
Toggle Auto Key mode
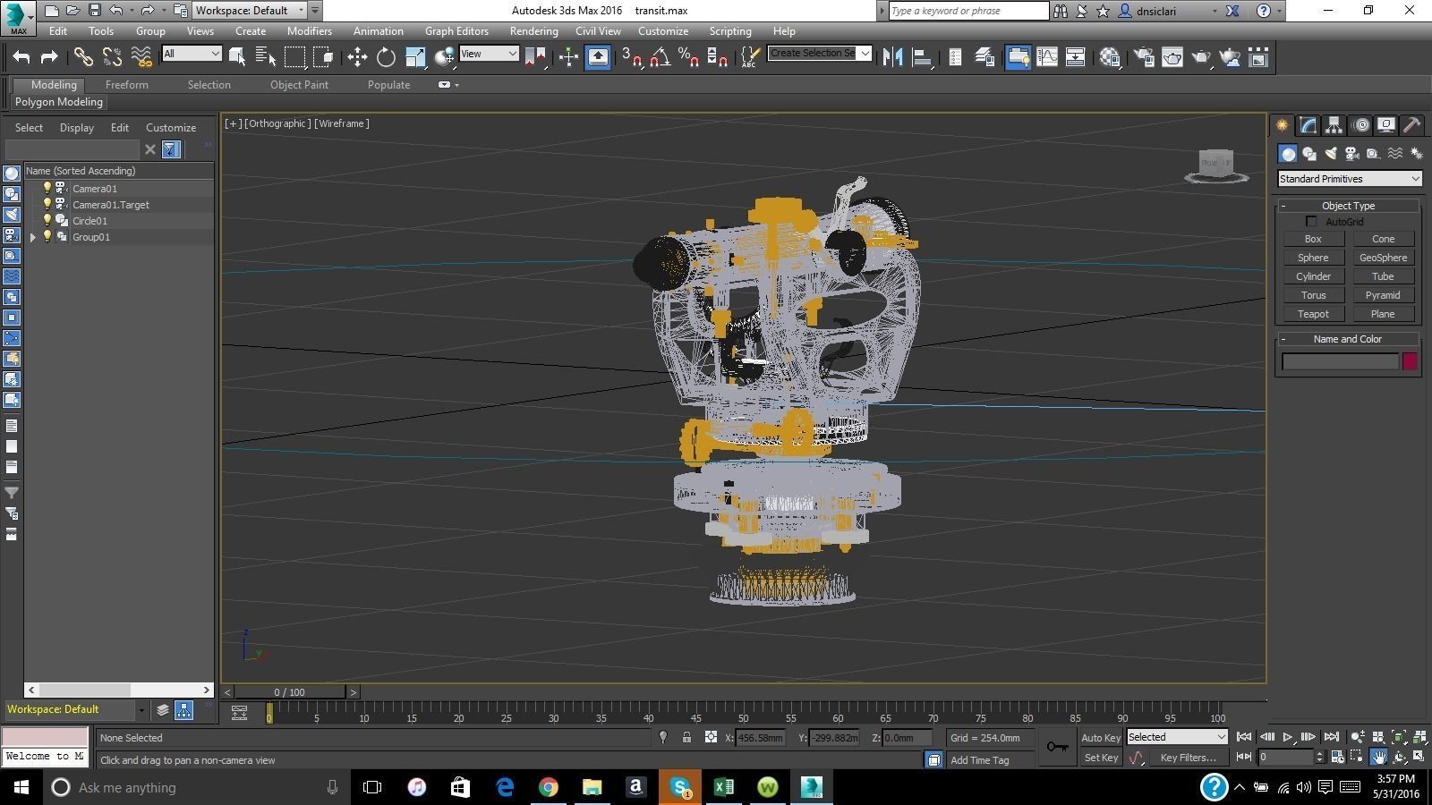1101,738
